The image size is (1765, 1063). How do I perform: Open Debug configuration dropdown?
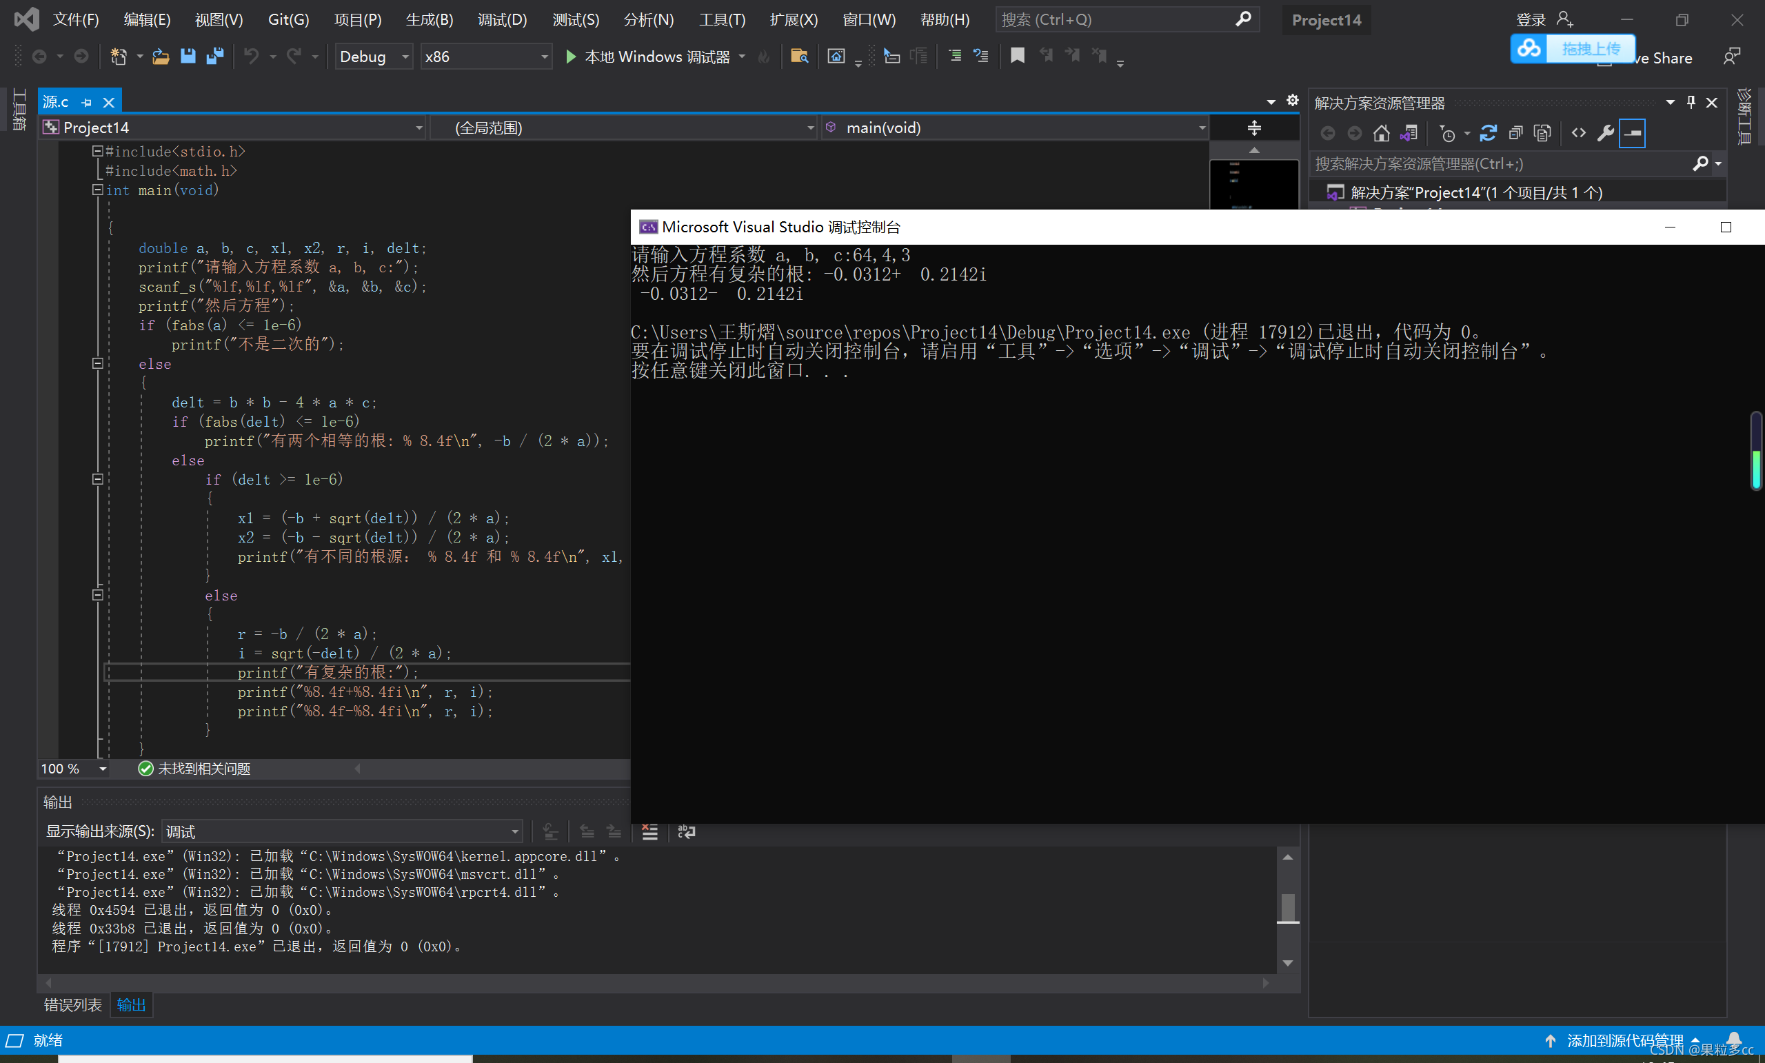tap(374, 57)
